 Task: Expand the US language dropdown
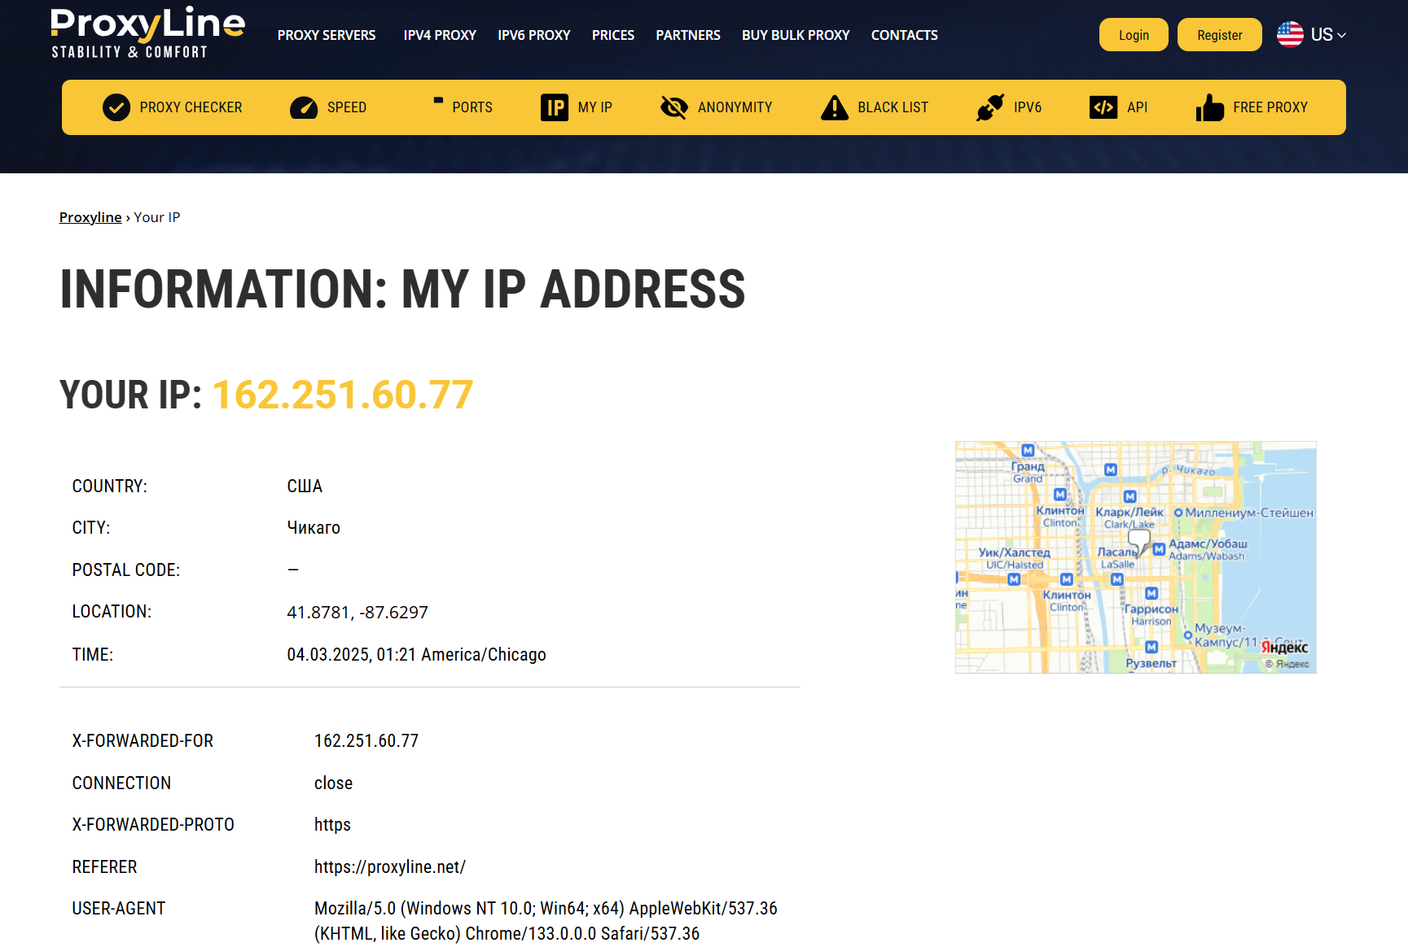pos(1328,35)
